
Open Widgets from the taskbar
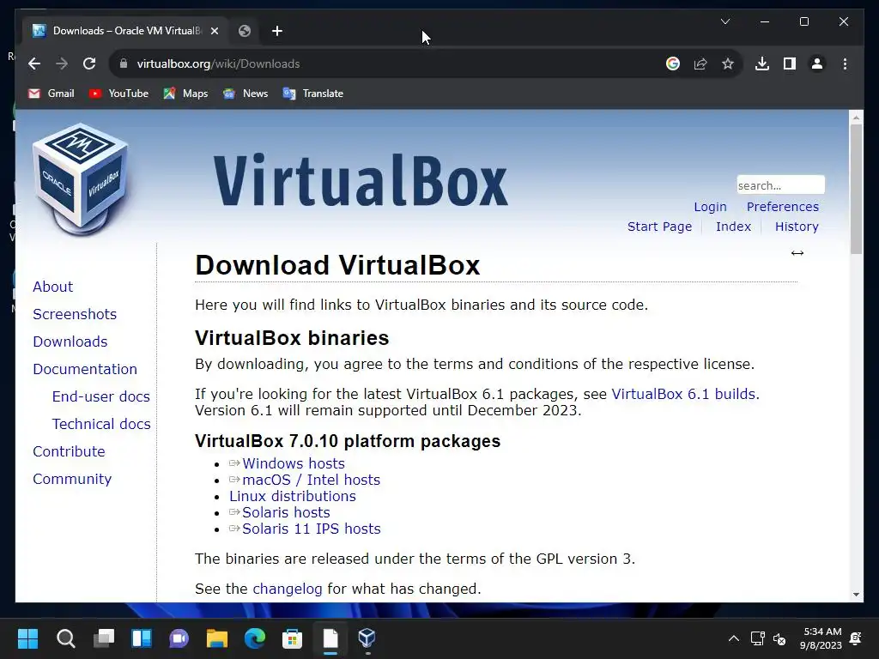pos(142,638)
